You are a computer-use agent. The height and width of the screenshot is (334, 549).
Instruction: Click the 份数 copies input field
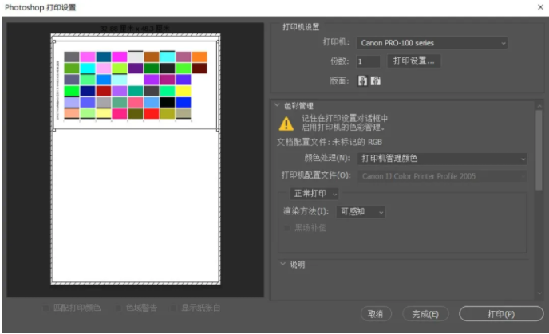(x=368, y=61)
